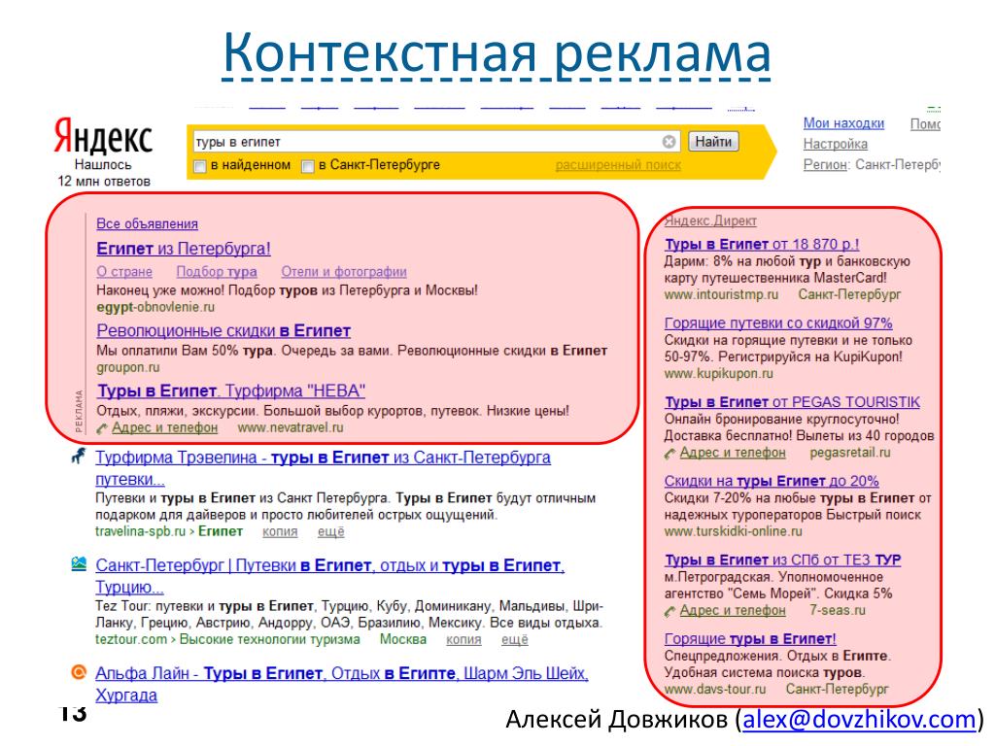Click 'ещё' under travelina-spb.ru result
The width and height of the screenshot is (995, 746).
pos(330,531)
